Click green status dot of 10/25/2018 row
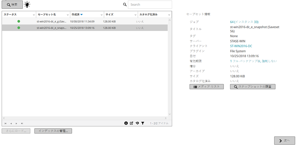The image size is (296, 145). click(x=19, y=28)
